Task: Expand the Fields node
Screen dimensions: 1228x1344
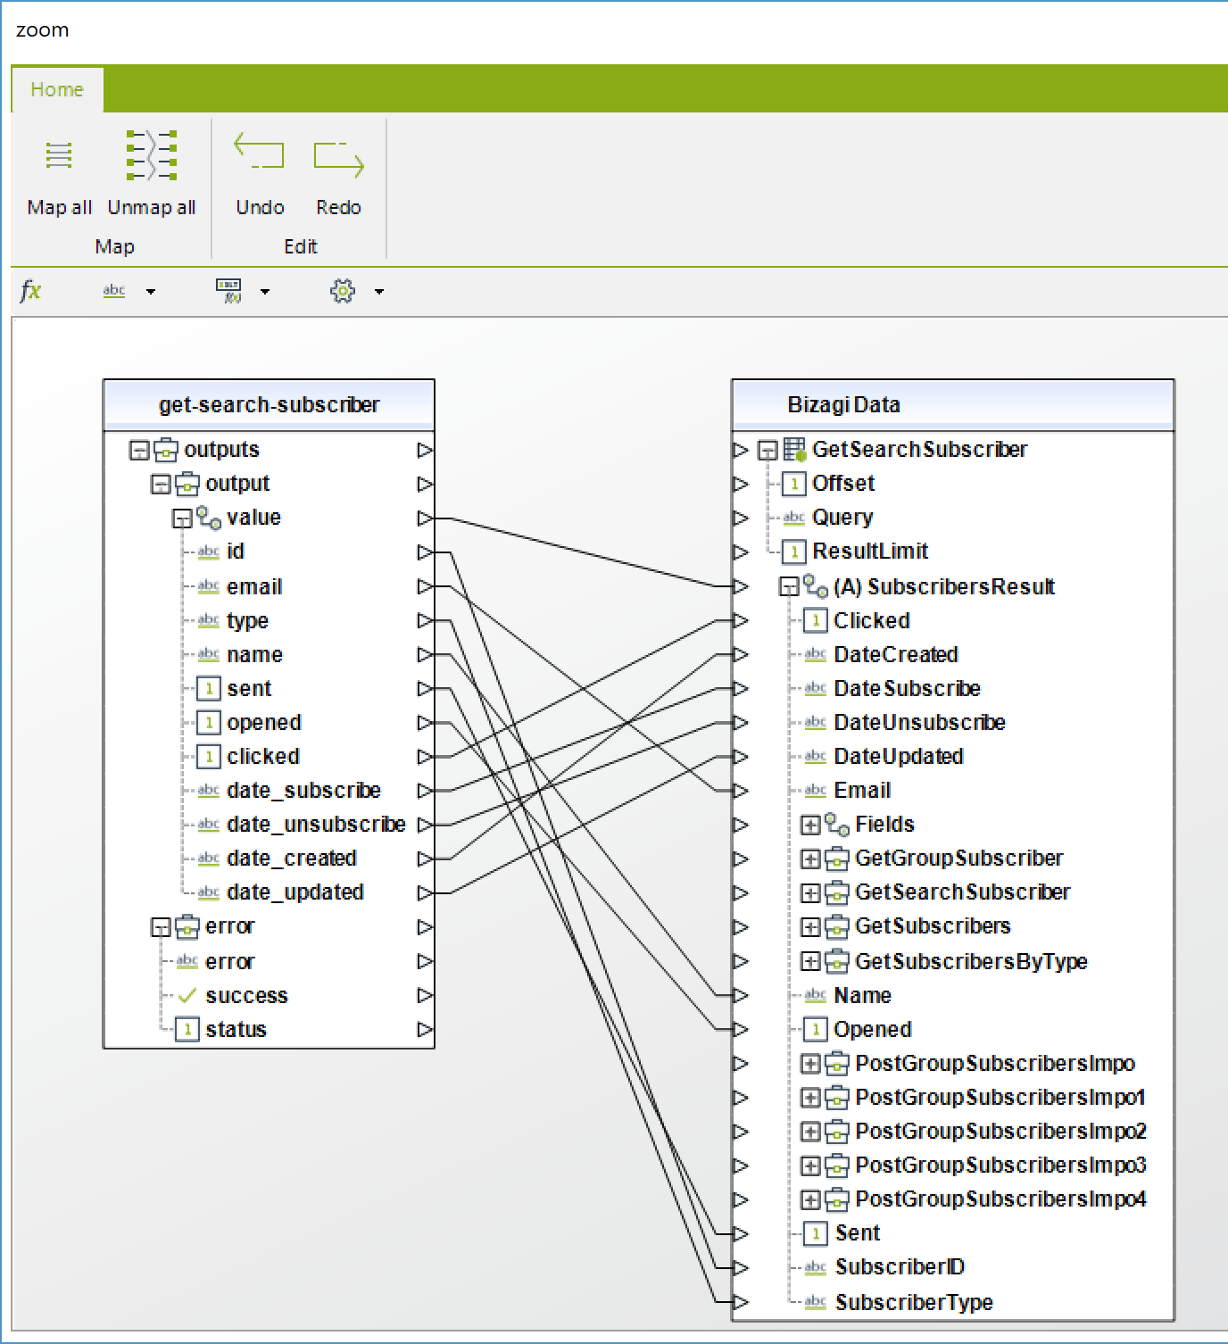Action: pyautogui.click(x=810, y=825)
